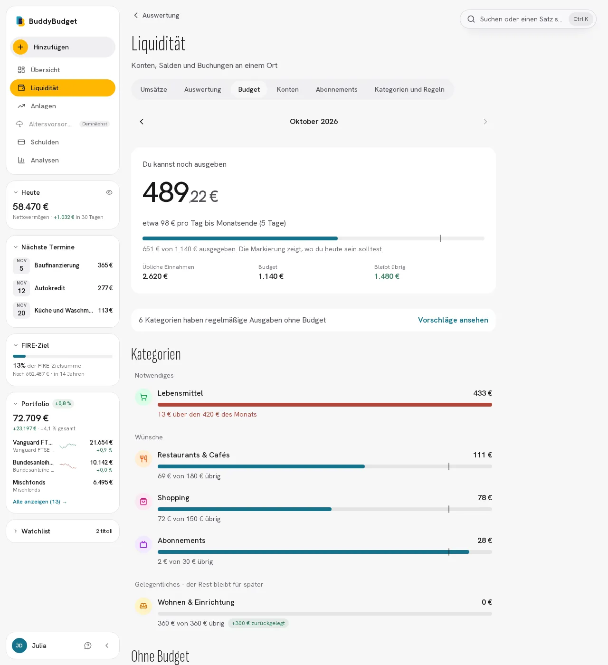Image resolution: width=608 pixels, height=665 pixels.
Task: Collapse the Nächste Termine section
Action: coord(16,247)
